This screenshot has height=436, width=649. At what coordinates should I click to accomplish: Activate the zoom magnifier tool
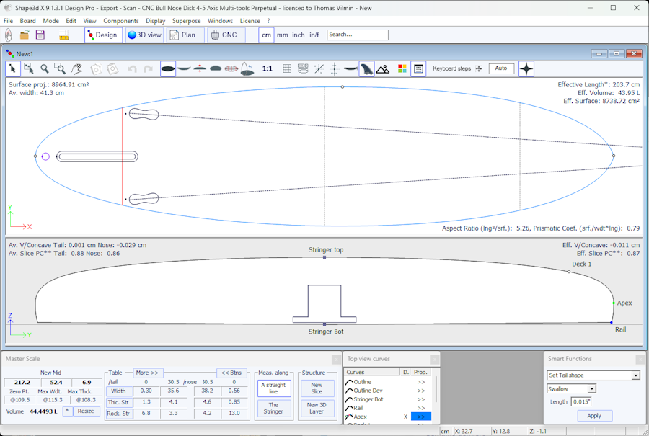click(45, 68)
